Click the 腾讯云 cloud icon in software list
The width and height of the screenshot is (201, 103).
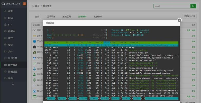point(34,91)
